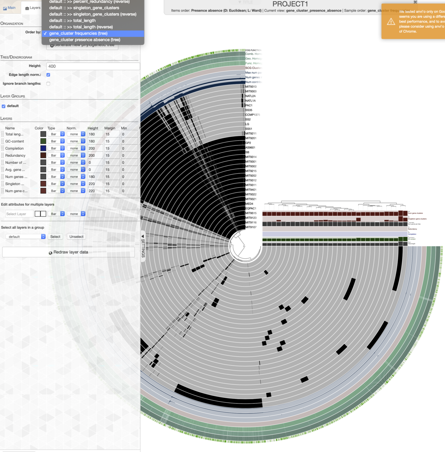Click Margin field of GC-content layer
The image size is (445, 452).
point(112,141)
